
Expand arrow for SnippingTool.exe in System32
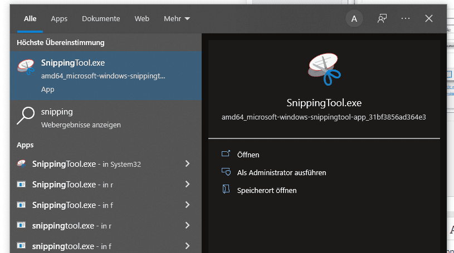[x=187, y=163]
